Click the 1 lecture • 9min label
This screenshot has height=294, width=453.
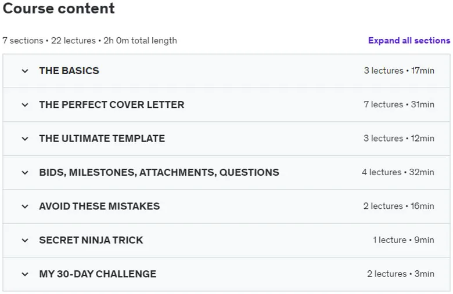403,240
